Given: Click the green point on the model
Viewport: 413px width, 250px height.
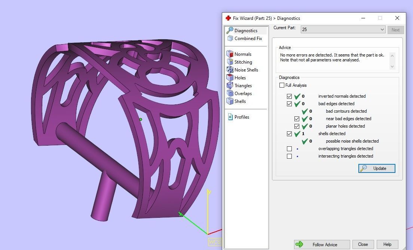Looking at the screenshot, I should (141, 119).
